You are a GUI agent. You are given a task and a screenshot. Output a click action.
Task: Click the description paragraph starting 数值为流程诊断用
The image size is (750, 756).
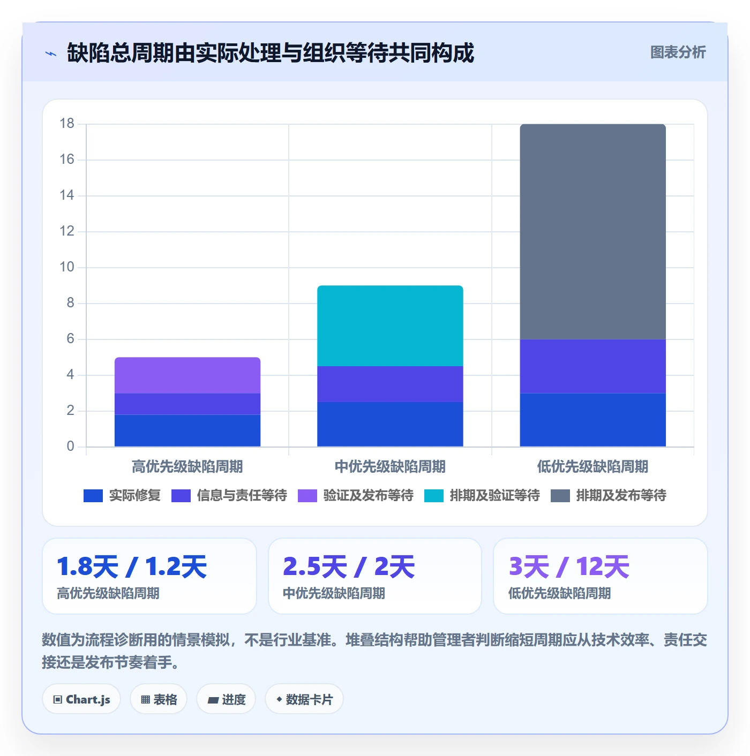[374, 651]
